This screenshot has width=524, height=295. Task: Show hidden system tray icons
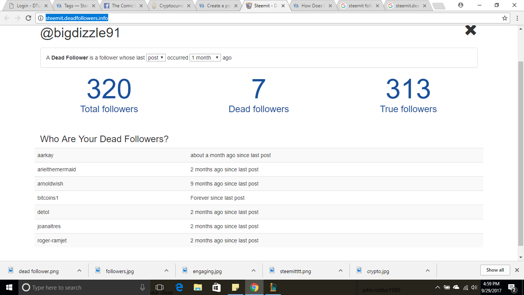[438, 287]
